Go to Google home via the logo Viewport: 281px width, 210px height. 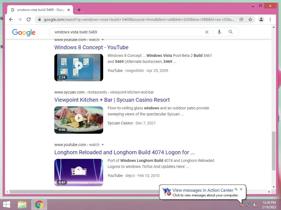pos(24,32)
